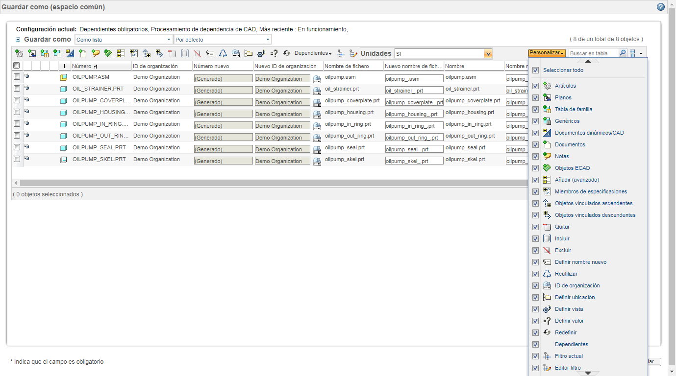This screenshot has height=376, width=676.
Task: Select Redefinir in Personalizar menu
Action: tap(566, 332)
